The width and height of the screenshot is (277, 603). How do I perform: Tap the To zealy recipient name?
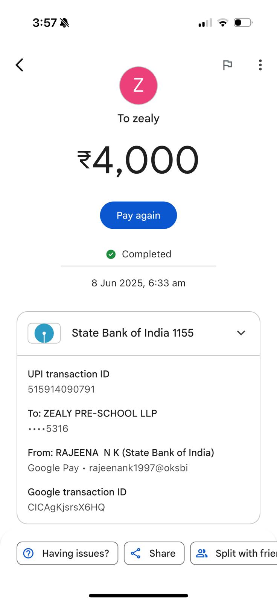click(x=138, y=118)
